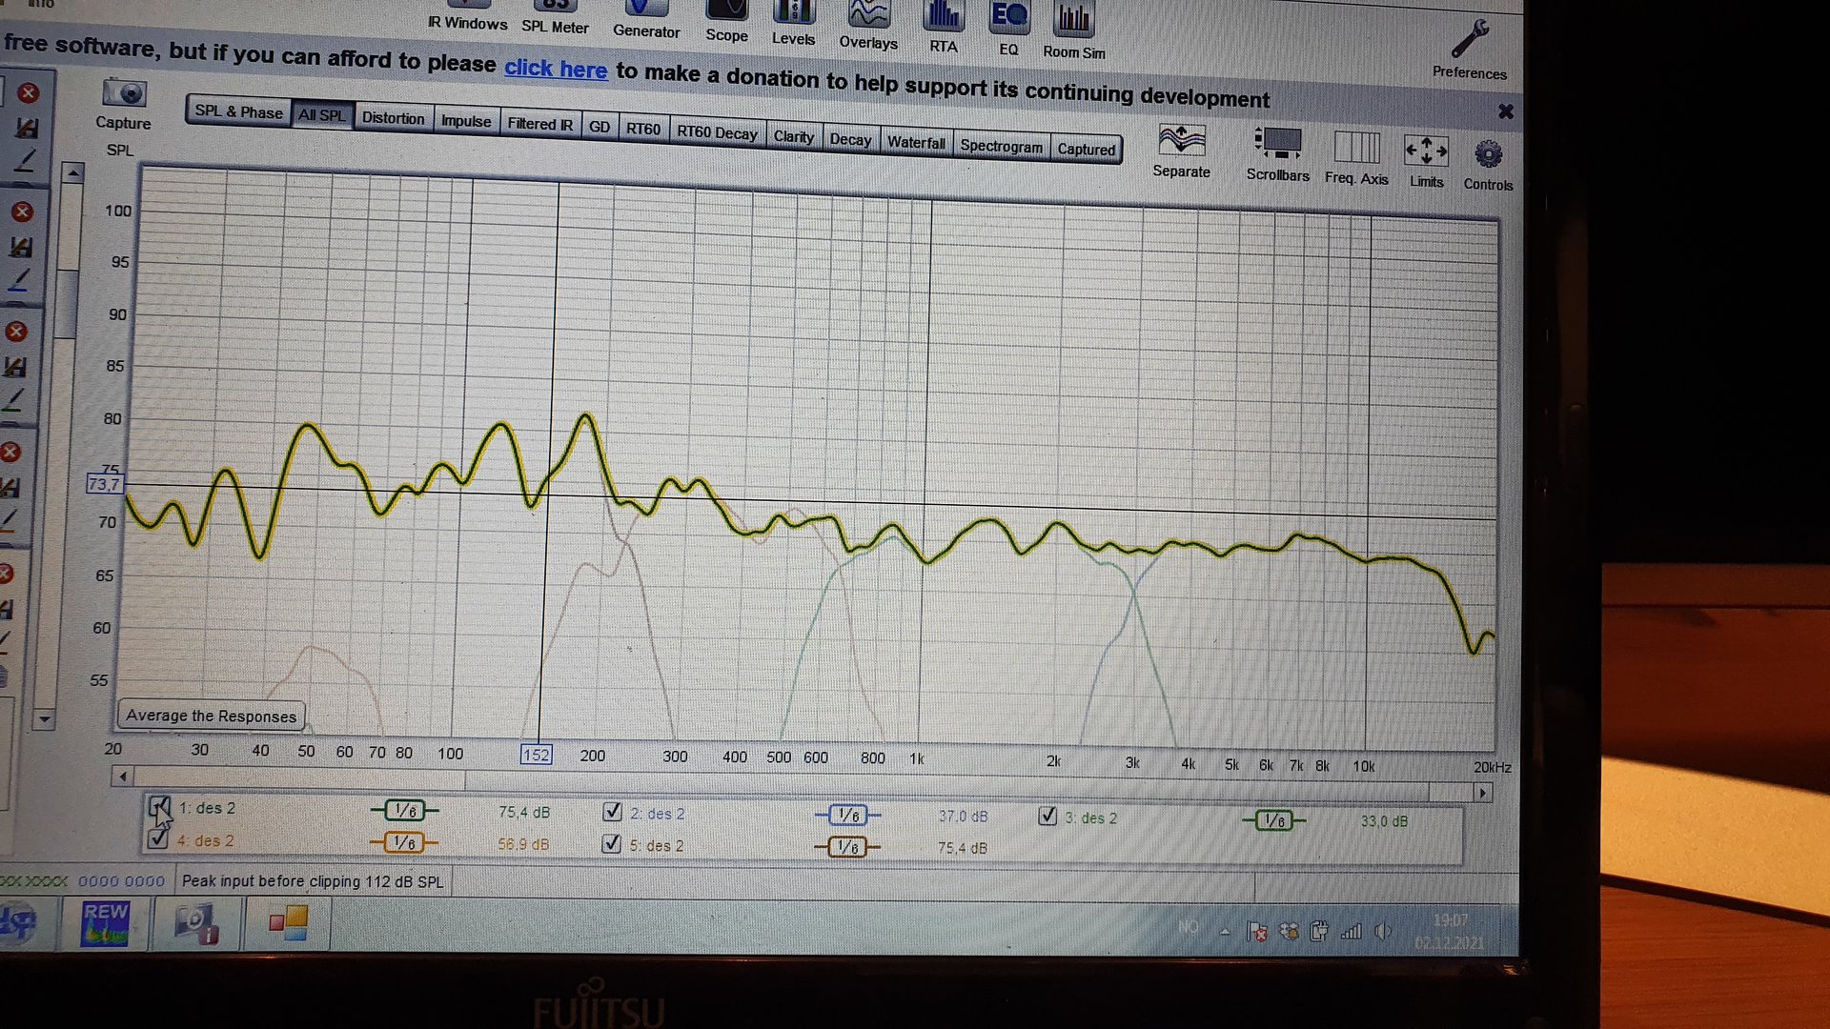Switch to the Distortion tab

coord(393,118)
